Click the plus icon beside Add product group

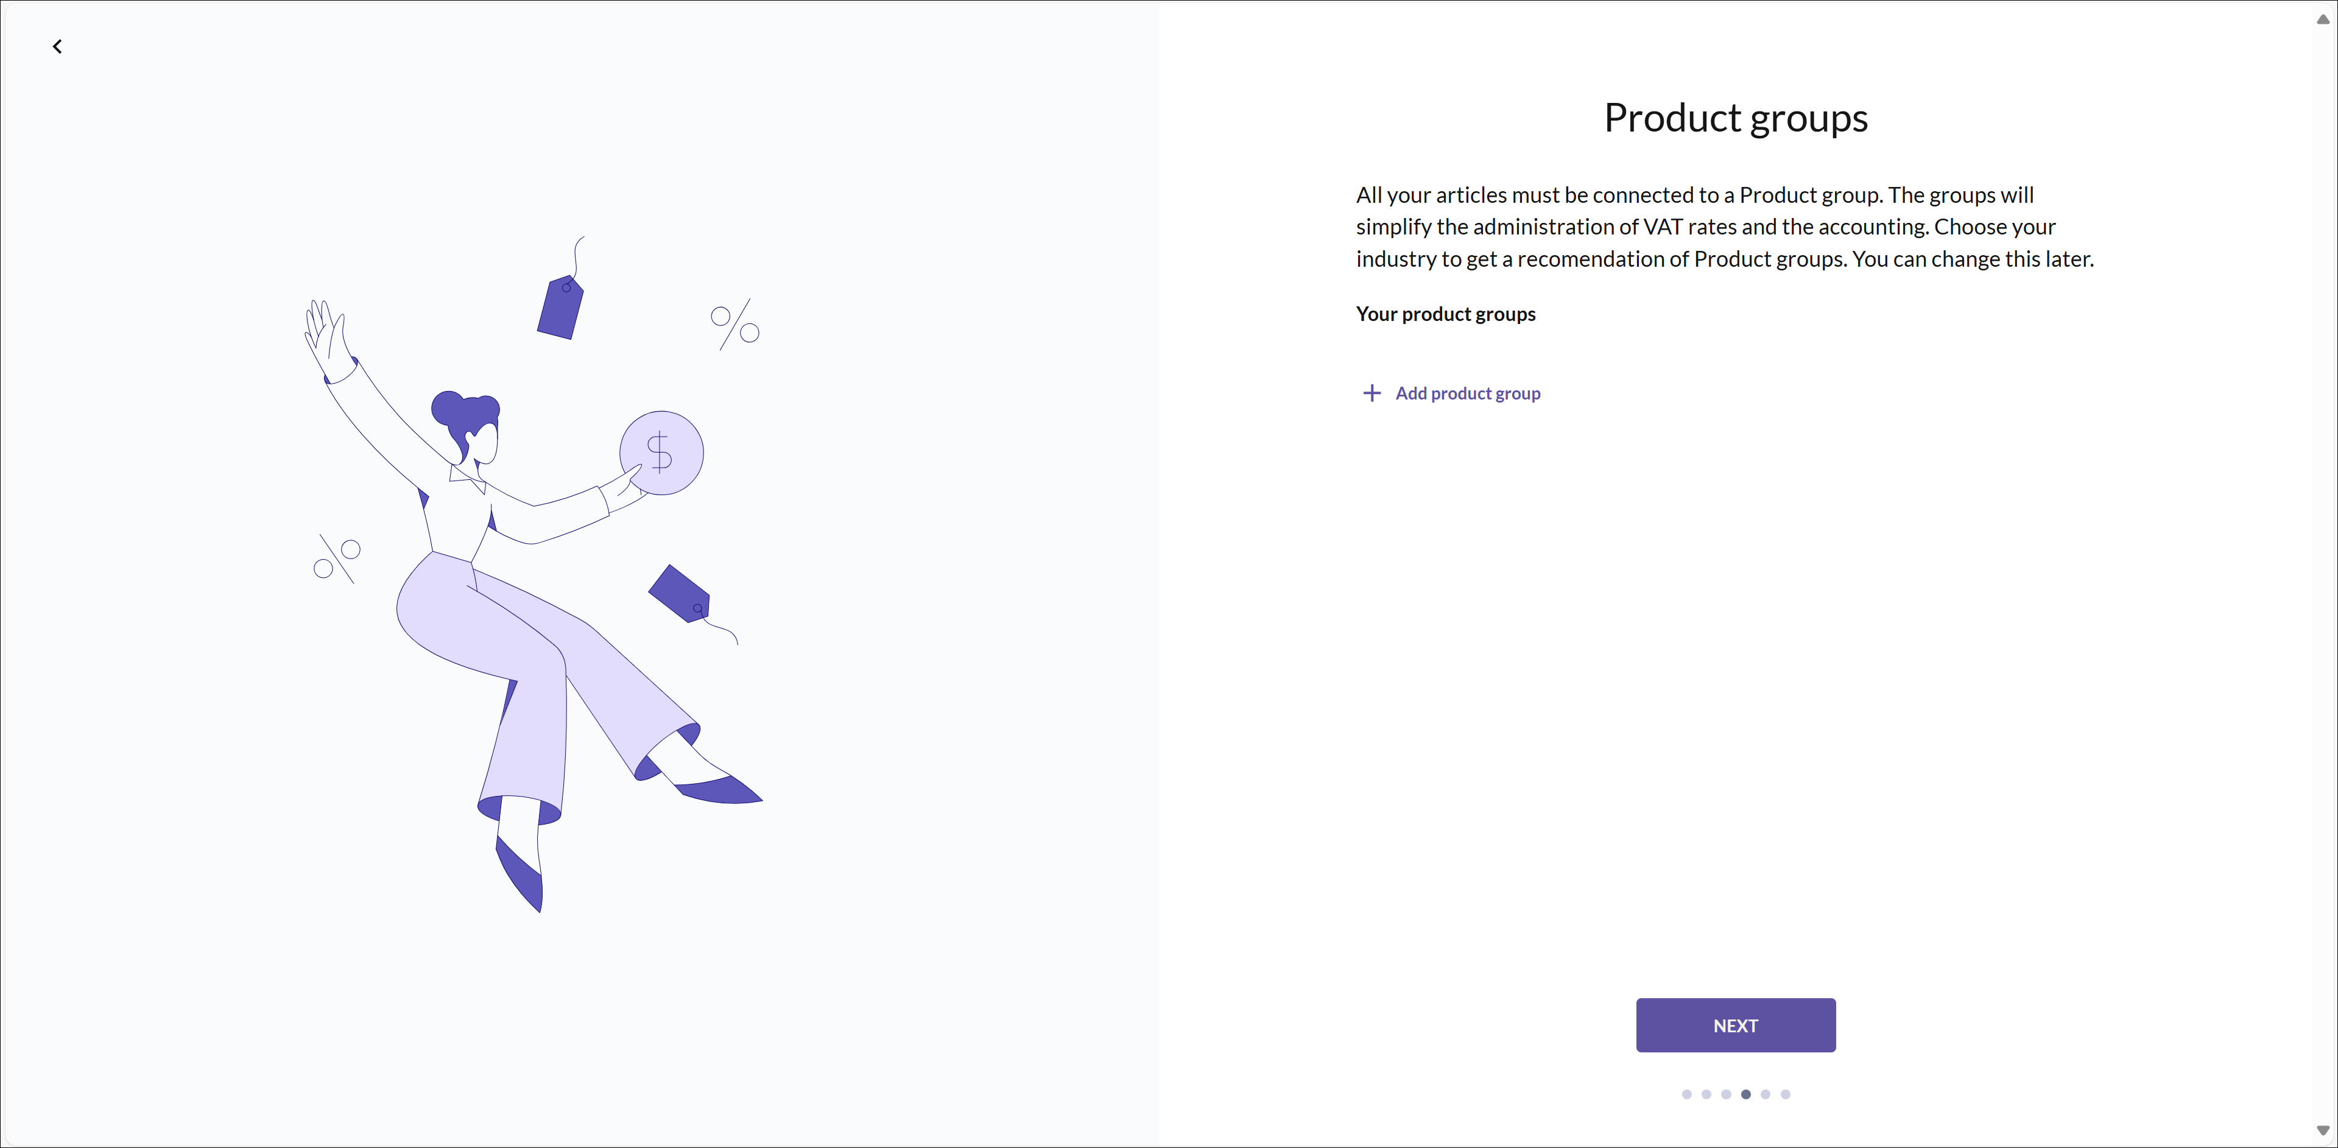[1371, 393]
